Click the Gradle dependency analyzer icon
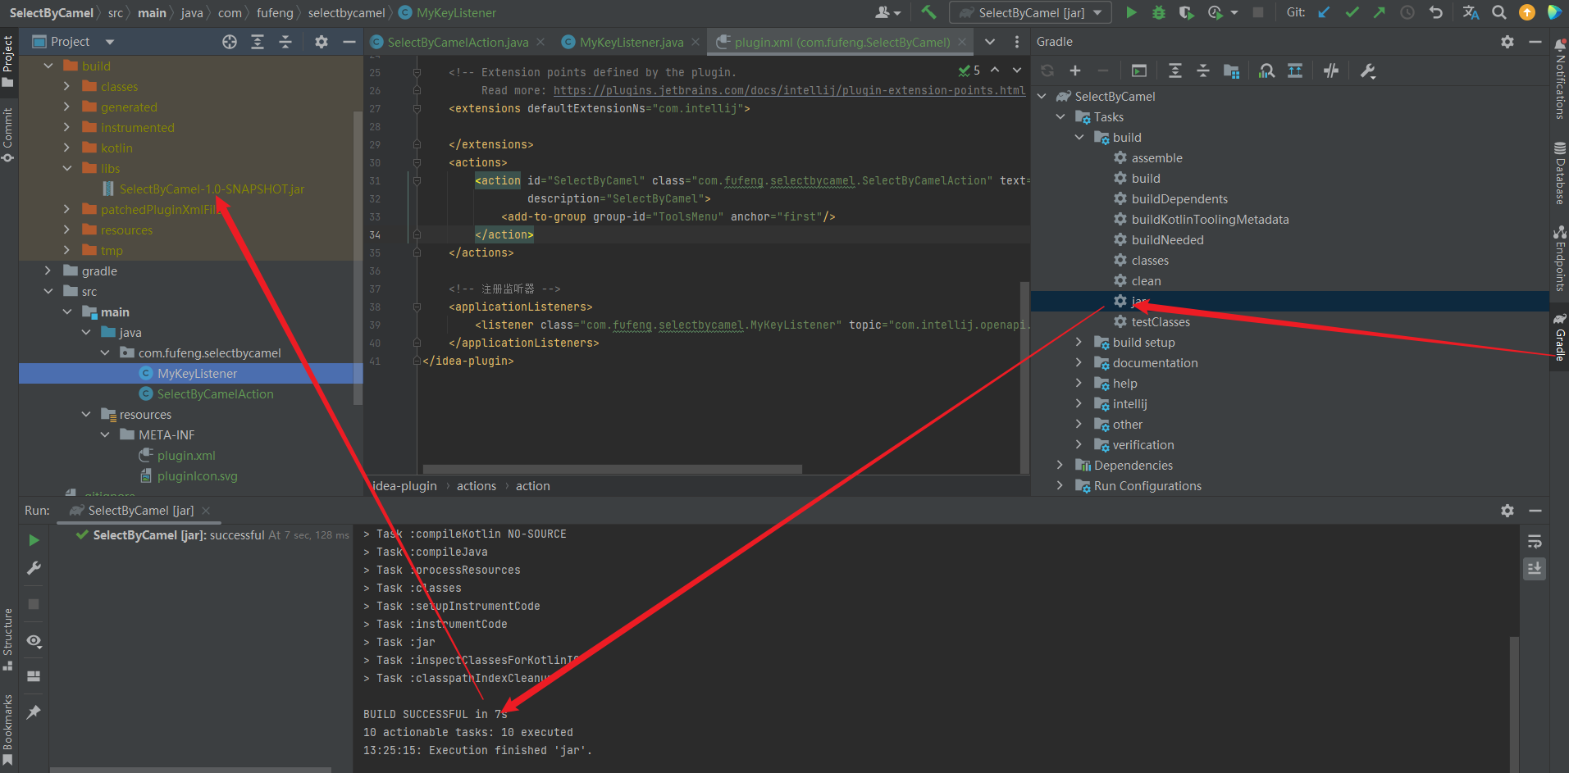The height and width of the screenshot is (773, 1569). [1267, 71]
